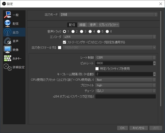The image size is (165, 133).
Task: Click the OBS logo in title bar
Action: point(4,4)
